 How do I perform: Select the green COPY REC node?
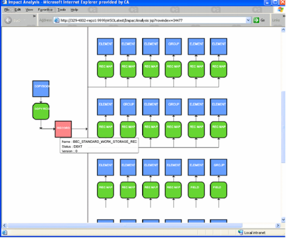41,111
